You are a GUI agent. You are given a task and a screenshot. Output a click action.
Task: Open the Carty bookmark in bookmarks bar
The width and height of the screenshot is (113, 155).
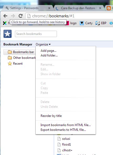(86, 23)
